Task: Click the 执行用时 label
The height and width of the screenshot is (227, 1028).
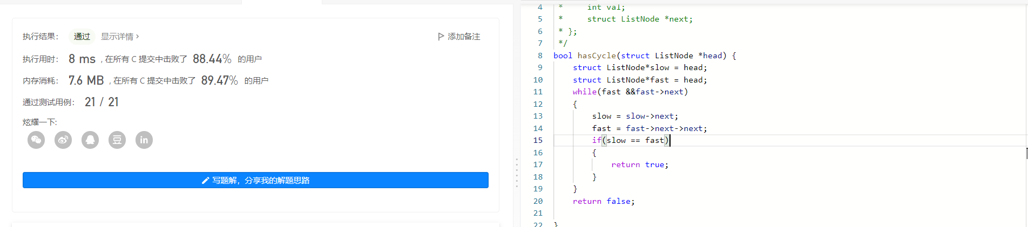Action: pos(40,59)
